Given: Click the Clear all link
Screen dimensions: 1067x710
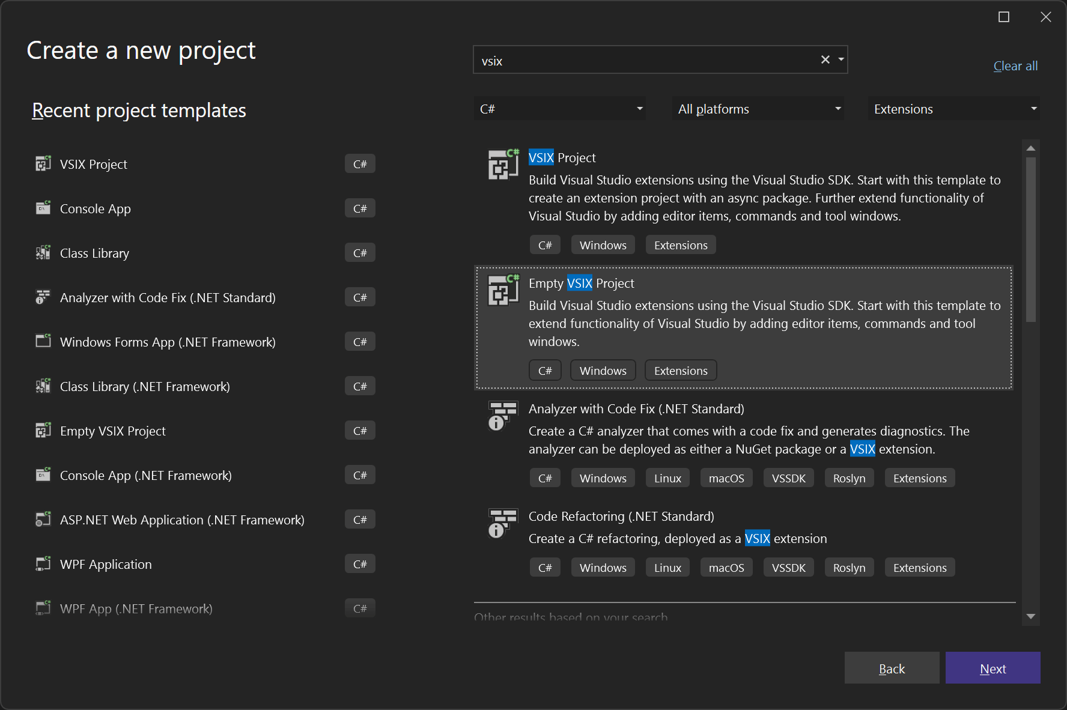Looking at the screenshot, I should pyautogui.click(x=1015, y=65).
